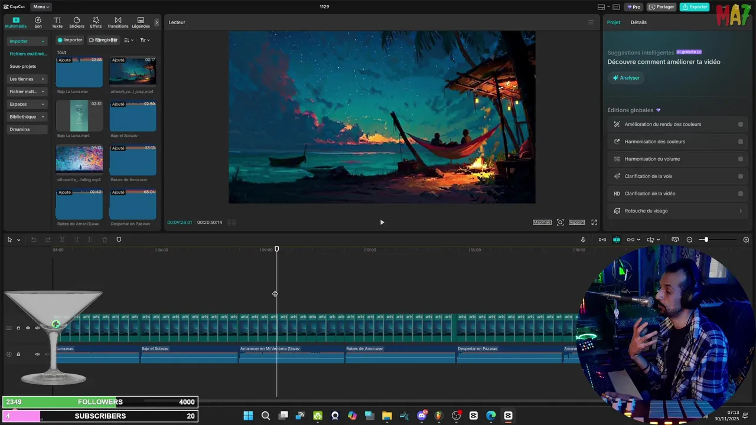Enter fullscreen preview mode
This screenshot has height=425, width=756.
(x=594, y=223)
